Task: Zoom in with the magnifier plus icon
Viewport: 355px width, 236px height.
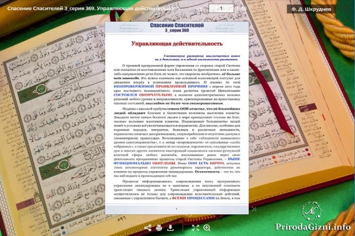Action: coord(207,228)
